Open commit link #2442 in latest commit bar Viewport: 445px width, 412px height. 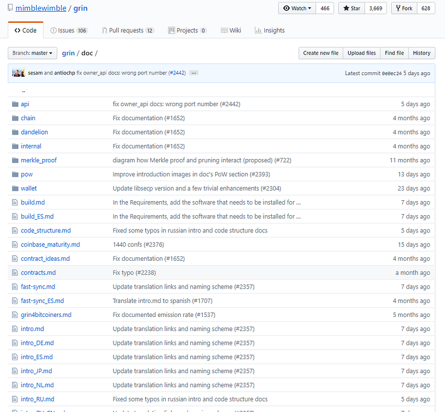tap(177, 73)
